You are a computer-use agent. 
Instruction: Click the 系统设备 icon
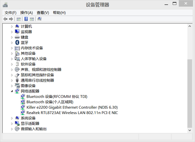[x=17, y=118]
